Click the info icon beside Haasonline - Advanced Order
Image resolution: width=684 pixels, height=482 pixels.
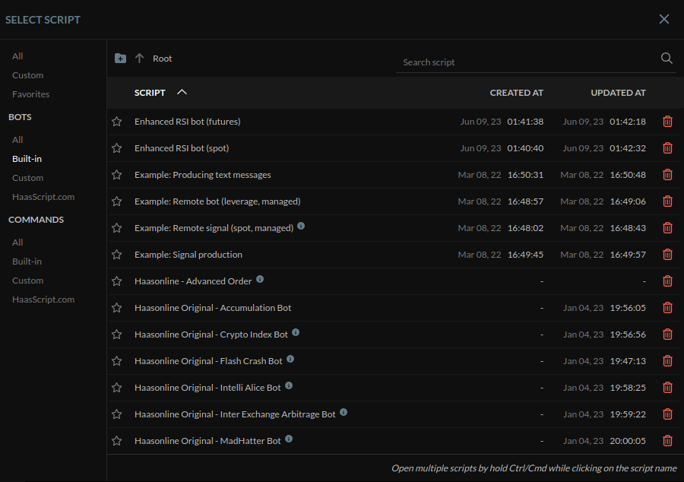[x=259, y=281]
